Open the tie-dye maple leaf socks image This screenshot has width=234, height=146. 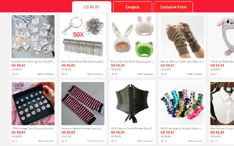point(182,104)
